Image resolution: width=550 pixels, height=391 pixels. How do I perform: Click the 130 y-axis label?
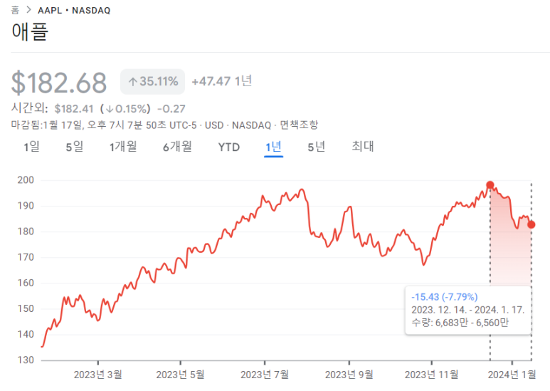[26, 360]
